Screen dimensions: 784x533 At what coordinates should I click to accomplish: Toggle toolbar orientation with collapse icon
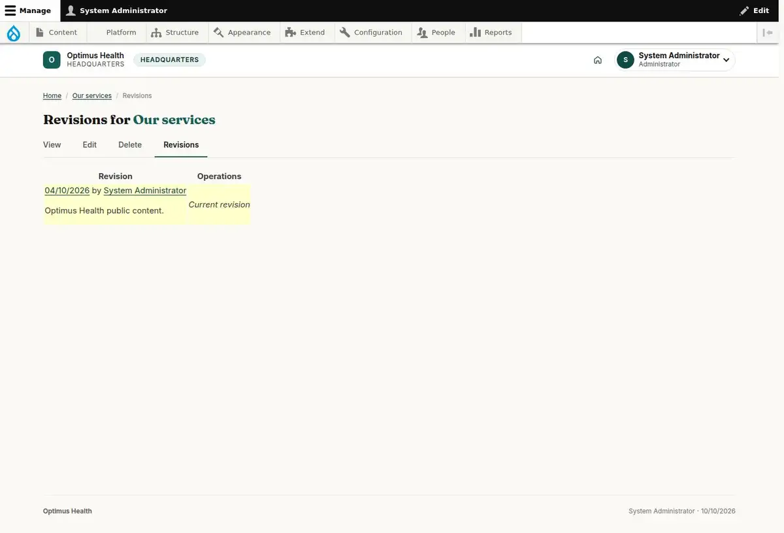(768, 33)
